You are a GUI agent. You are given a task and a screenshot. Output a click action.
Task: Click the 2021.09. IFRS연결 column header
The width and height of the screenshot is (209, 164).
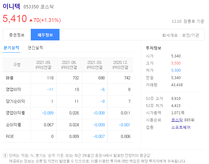click(x=44, y=65)
